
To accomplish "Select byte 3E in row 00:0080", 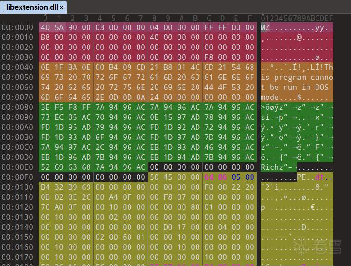I will [45, 108].
